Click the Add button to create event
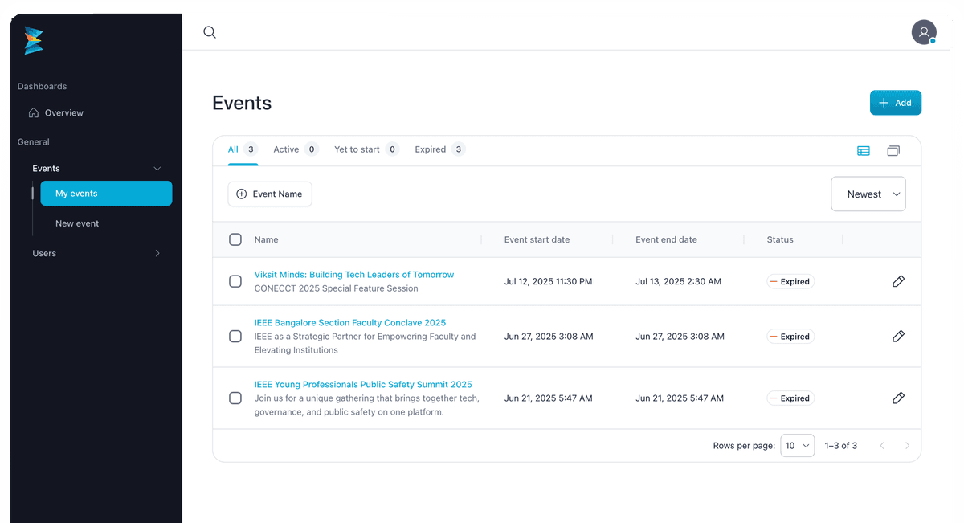Image resolution: width=964 pixels, height=523 pixels. pos(895,103)
